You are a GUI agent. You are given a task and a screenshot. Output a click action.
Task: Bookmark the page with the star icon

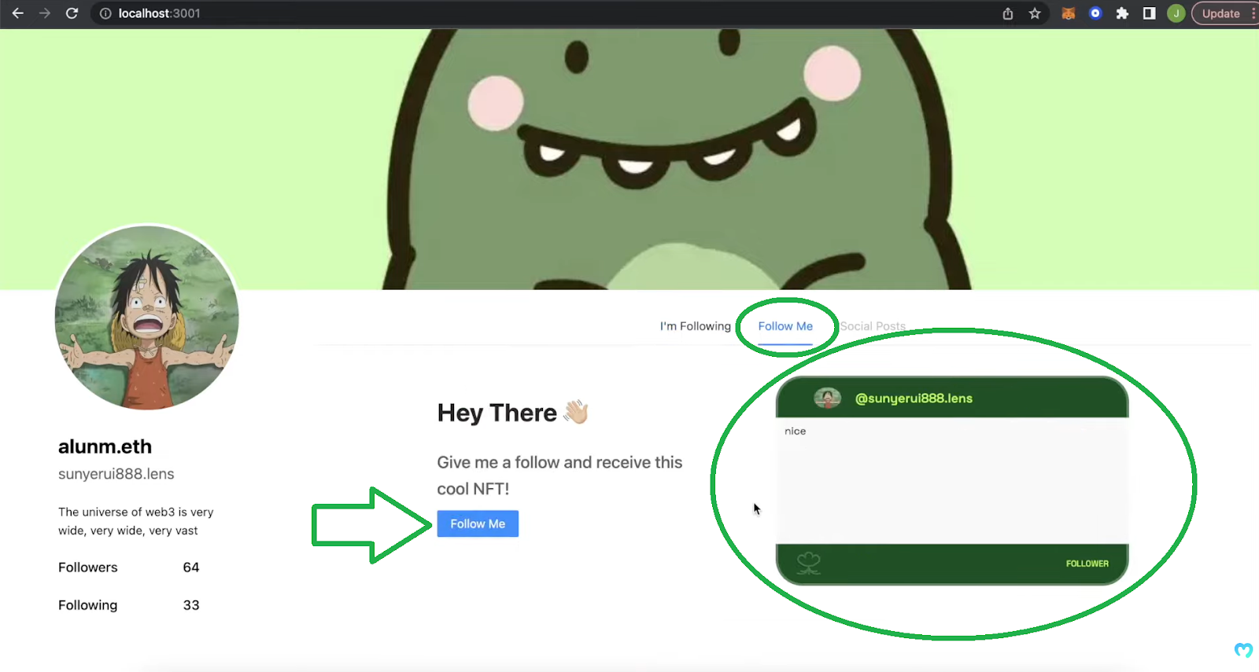point(1035,13)
